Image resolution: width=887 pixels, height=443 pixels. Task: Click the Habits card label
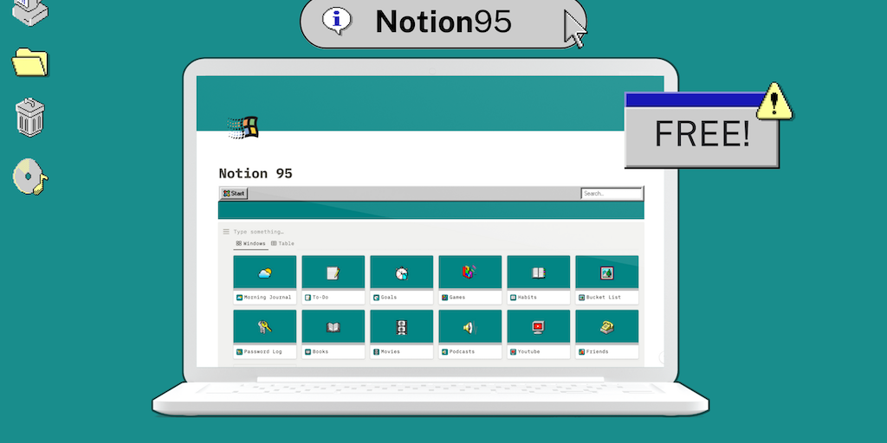coord(528,298)
